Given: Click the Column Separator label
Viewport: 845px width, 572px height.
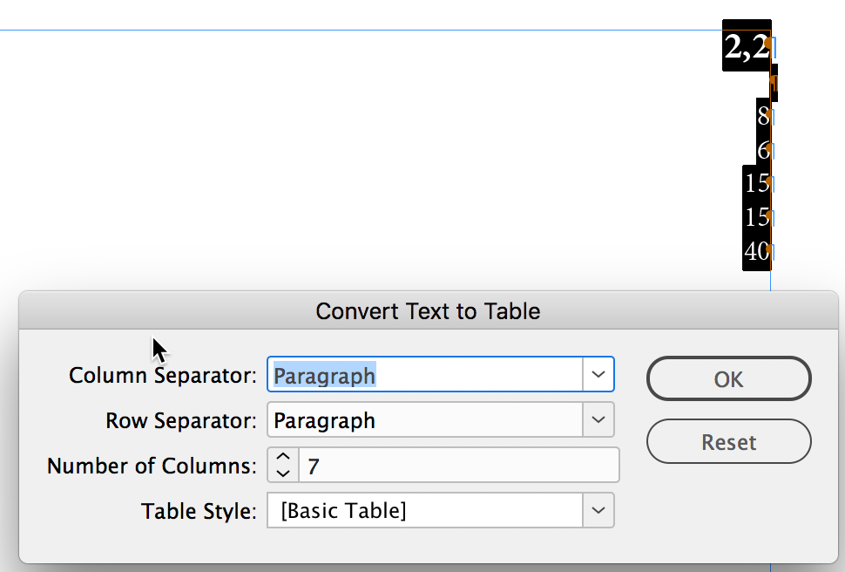Looking at the screenshot, I should tap(162, 376).
